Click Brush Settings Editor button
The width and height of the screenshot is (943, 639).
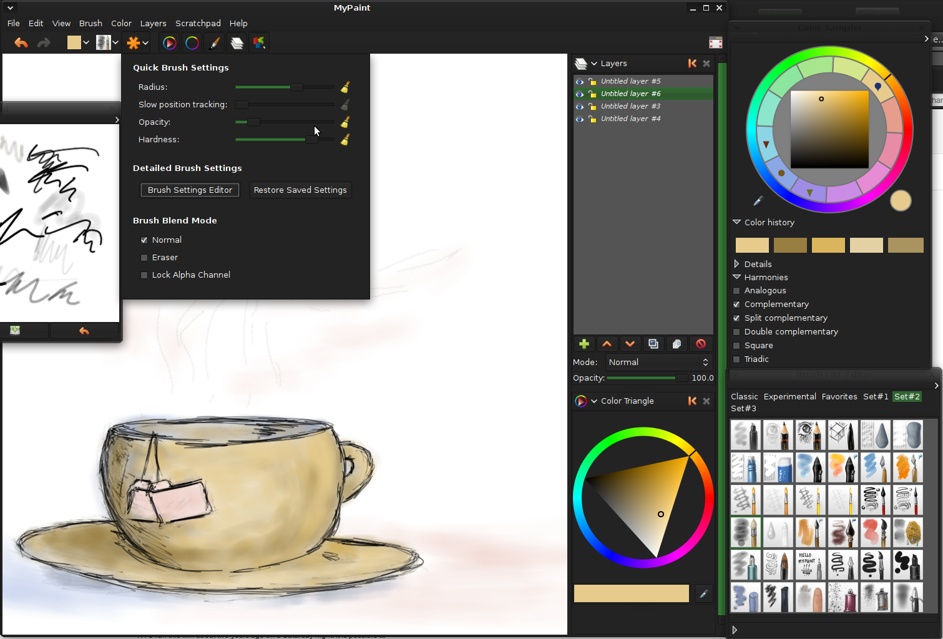pos(190,190)
